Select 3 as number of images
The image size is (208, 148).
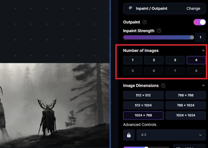[175, 60]
